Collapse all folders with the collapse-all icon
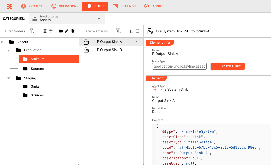This screenshot has width=271, height=165. (51, 31)
